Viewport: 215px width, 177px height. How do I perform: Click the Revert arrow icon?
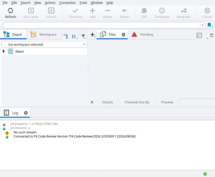pyautogui.click(x=125, y=11)
